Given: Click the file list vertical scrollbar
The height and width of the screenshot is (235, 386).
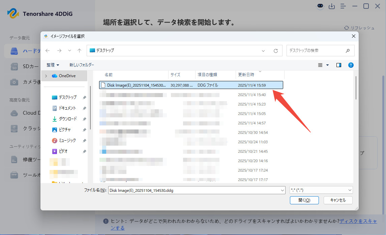Looking at the screenshot, I should click(x=356, y=88).
